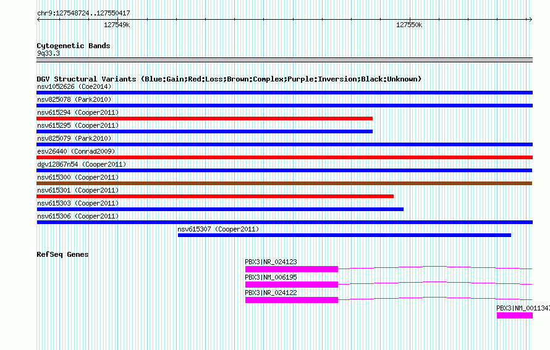Select the red loss bar under esv26440
Image resolution: width=550 pixels, height=350 pixels.
click(284, 157)
